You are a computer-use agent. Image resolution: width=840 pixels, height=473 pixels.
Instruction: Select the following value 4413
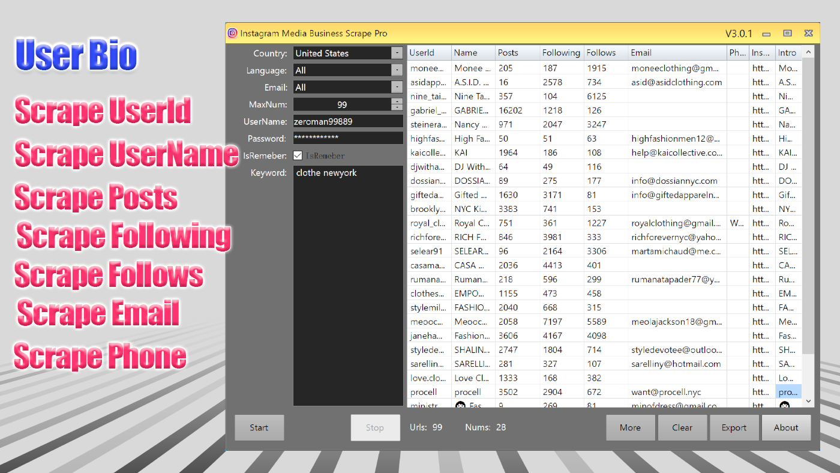pos(562,265)
